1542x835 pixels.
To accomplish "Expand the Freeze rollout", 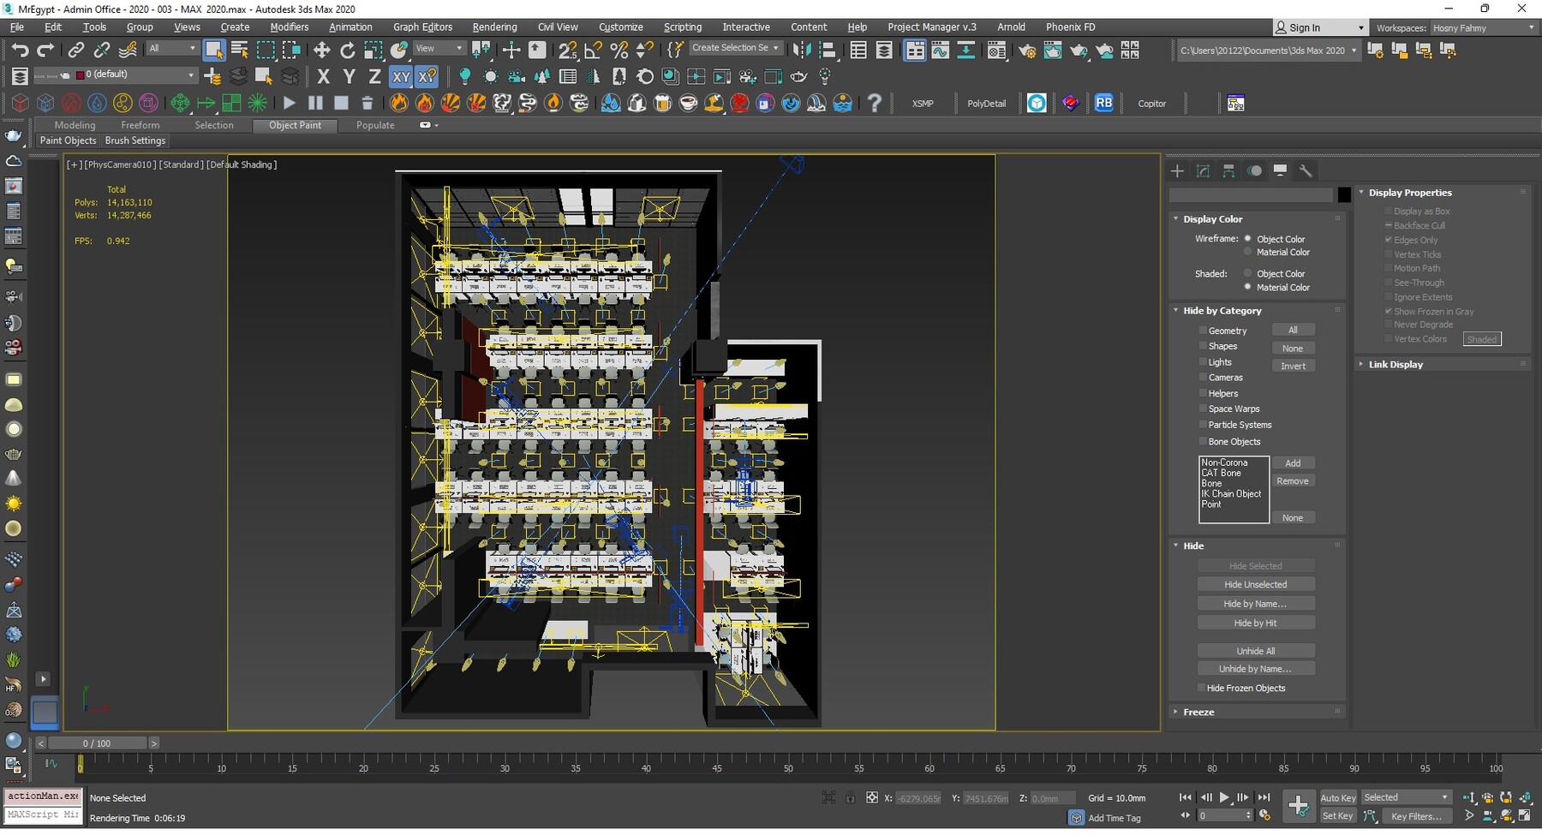I will coord(1198,713).
